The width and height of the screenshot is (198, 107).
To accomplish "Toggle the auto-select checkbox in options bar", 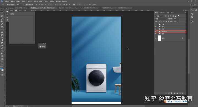I will (x=8, y=5).
